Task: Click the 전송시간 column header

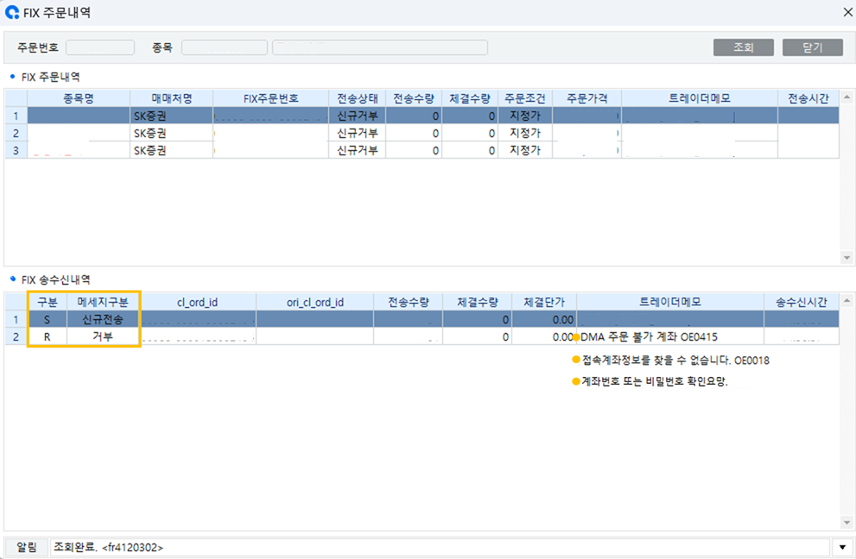Action: (808, 98)
